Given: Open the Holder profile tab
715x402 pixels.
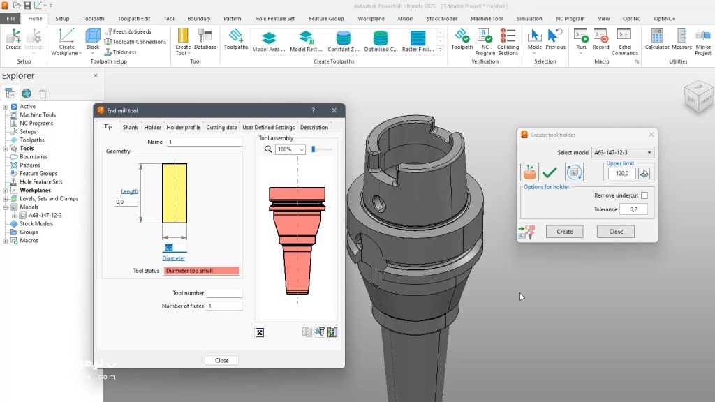Looking at the screenshot, I should (x=184, y=127).
